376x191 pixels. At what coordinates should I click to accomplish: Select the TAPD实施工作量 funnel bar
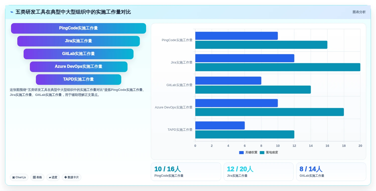79,80
